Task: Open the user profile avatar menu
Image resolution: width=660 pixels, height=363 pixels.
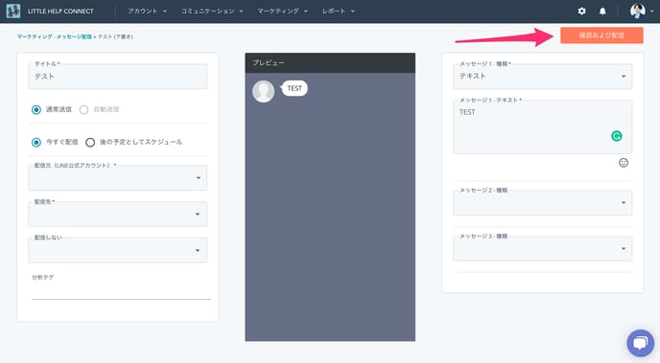Action: point(638,11)
